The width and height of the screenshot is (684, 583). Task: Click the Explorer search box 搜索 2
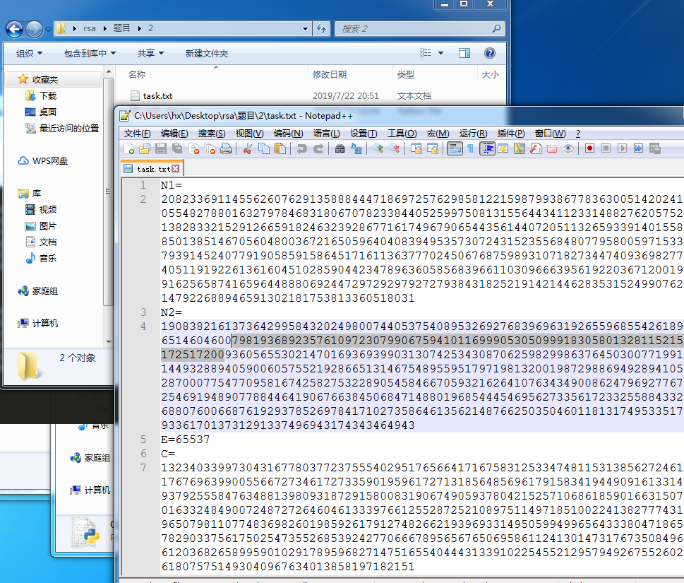[420, 29]
